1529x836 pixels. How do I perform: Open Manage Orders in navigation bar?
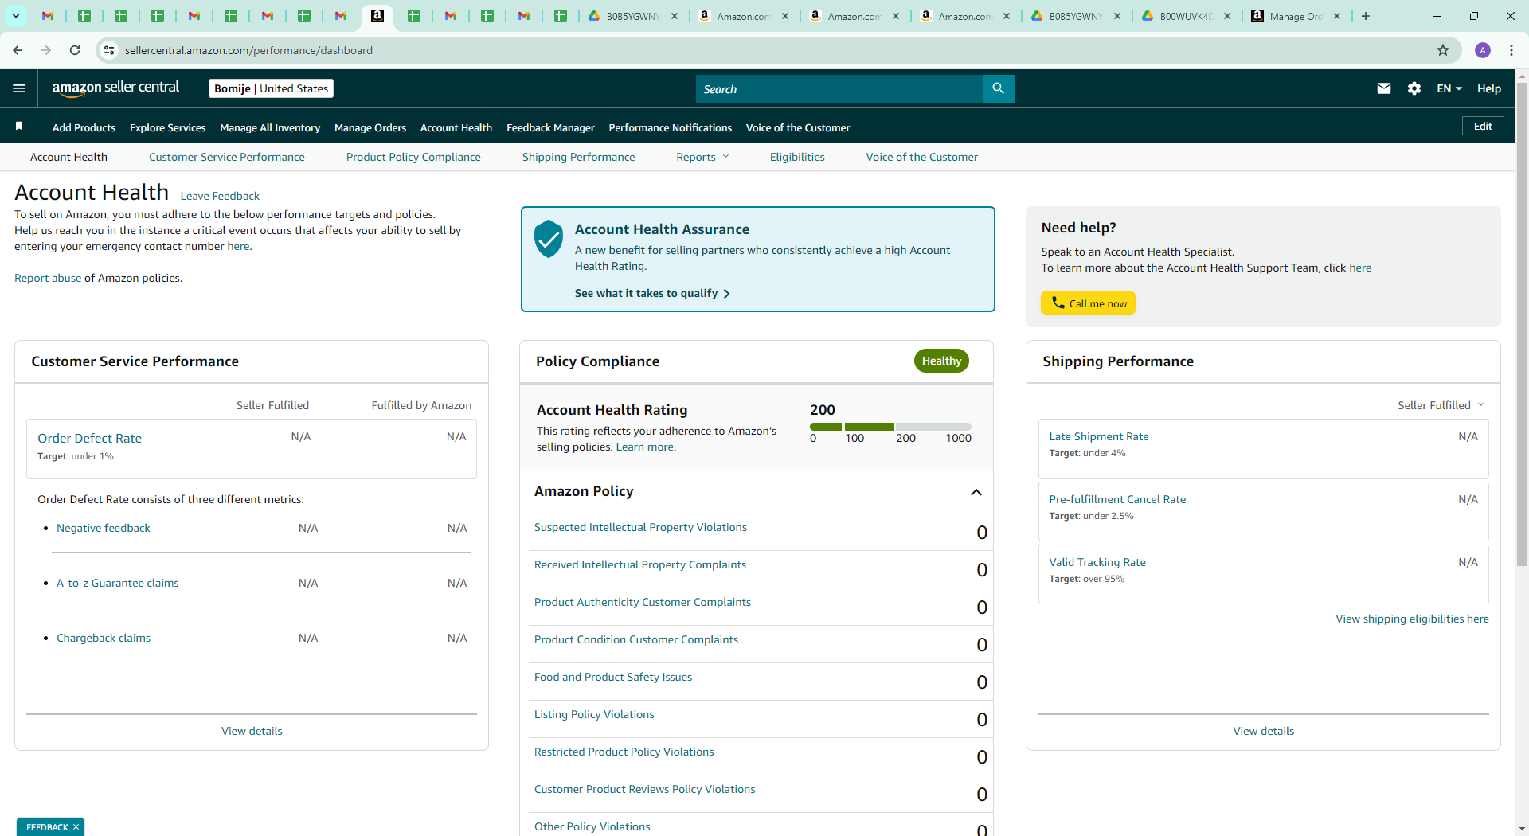pyautogui.click(x=370, y=127)
